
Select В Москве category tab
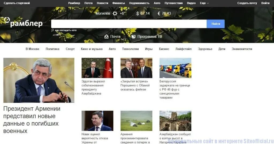point(32,49)
